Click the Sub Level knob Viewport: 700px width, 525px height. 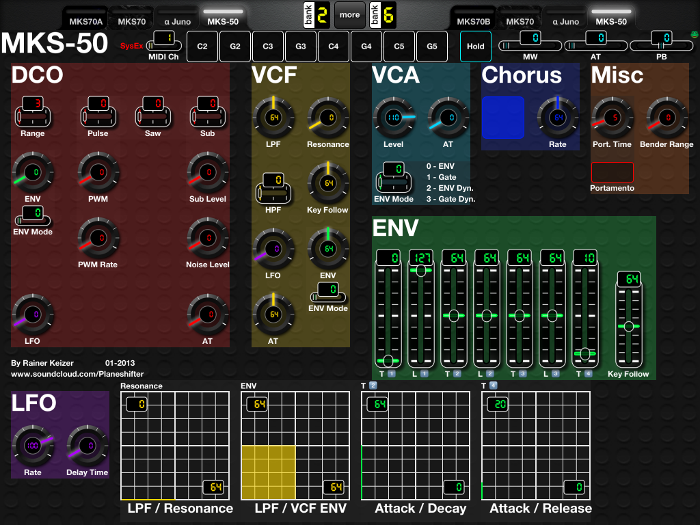[208, 172]
